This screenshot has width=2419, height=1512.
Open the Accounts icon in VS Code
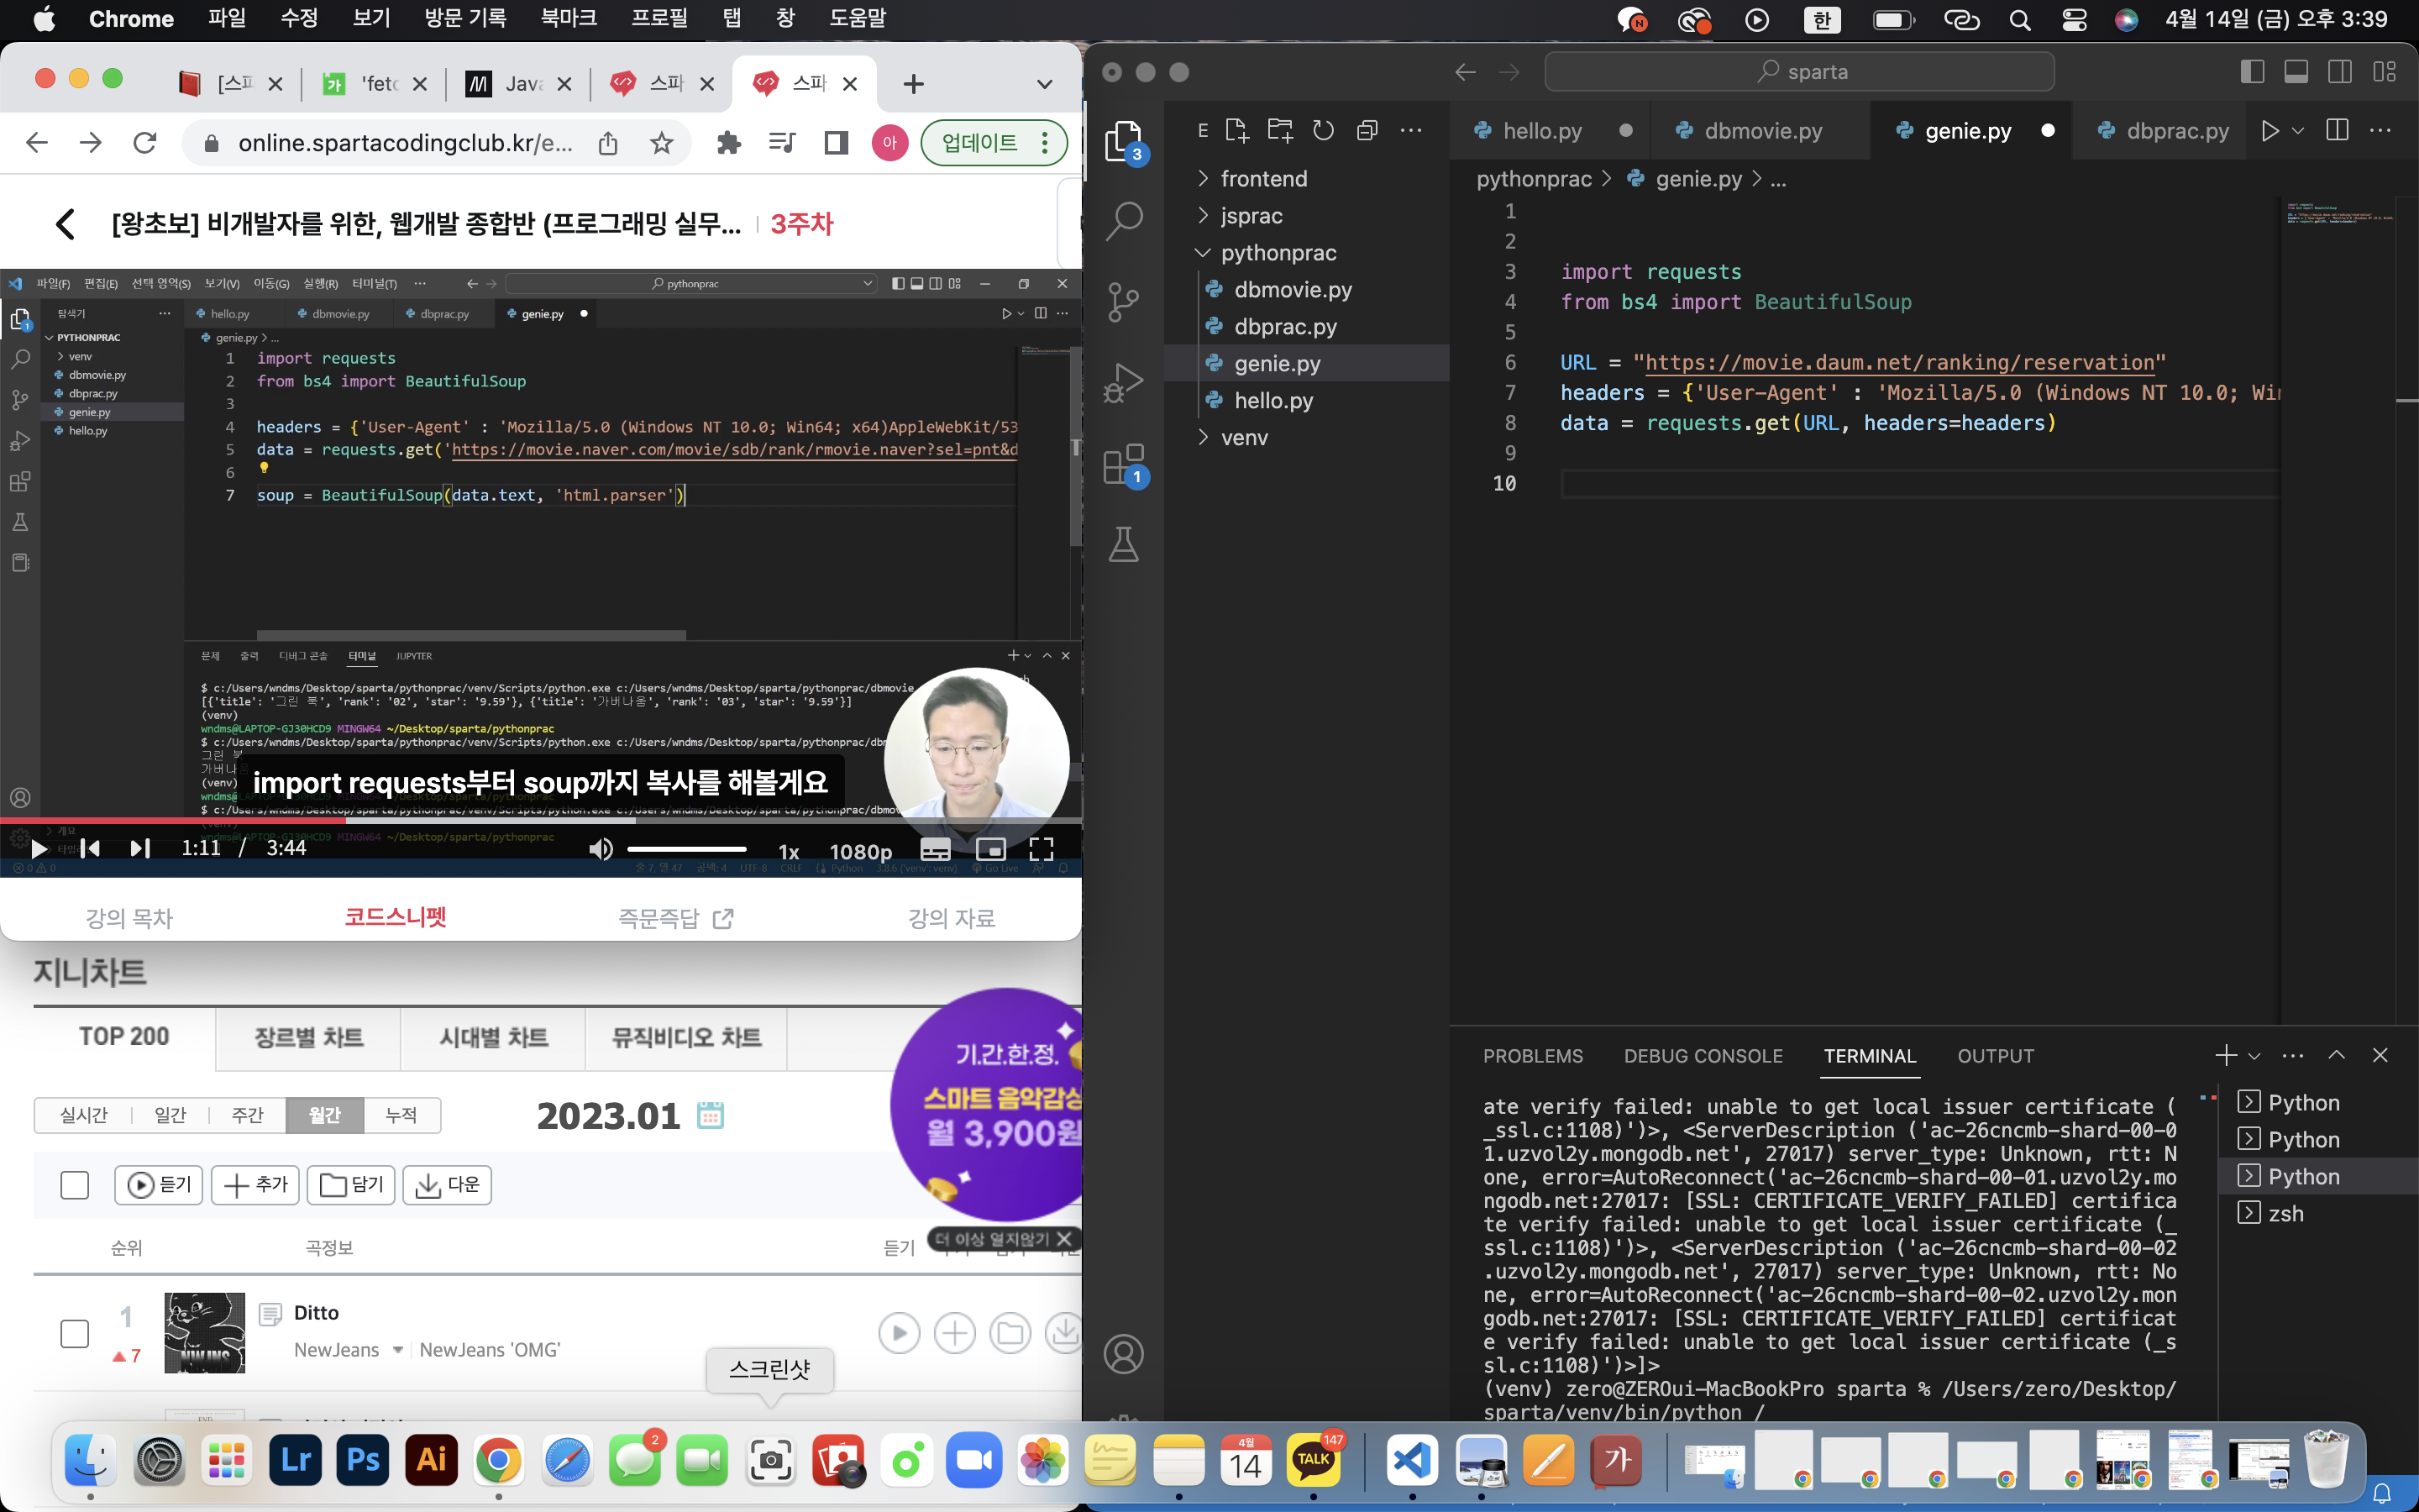pos(1124,1354)
